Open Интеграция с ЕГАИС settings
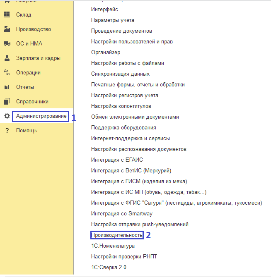This screenshot has height=277, width=271. click(117, 160)
